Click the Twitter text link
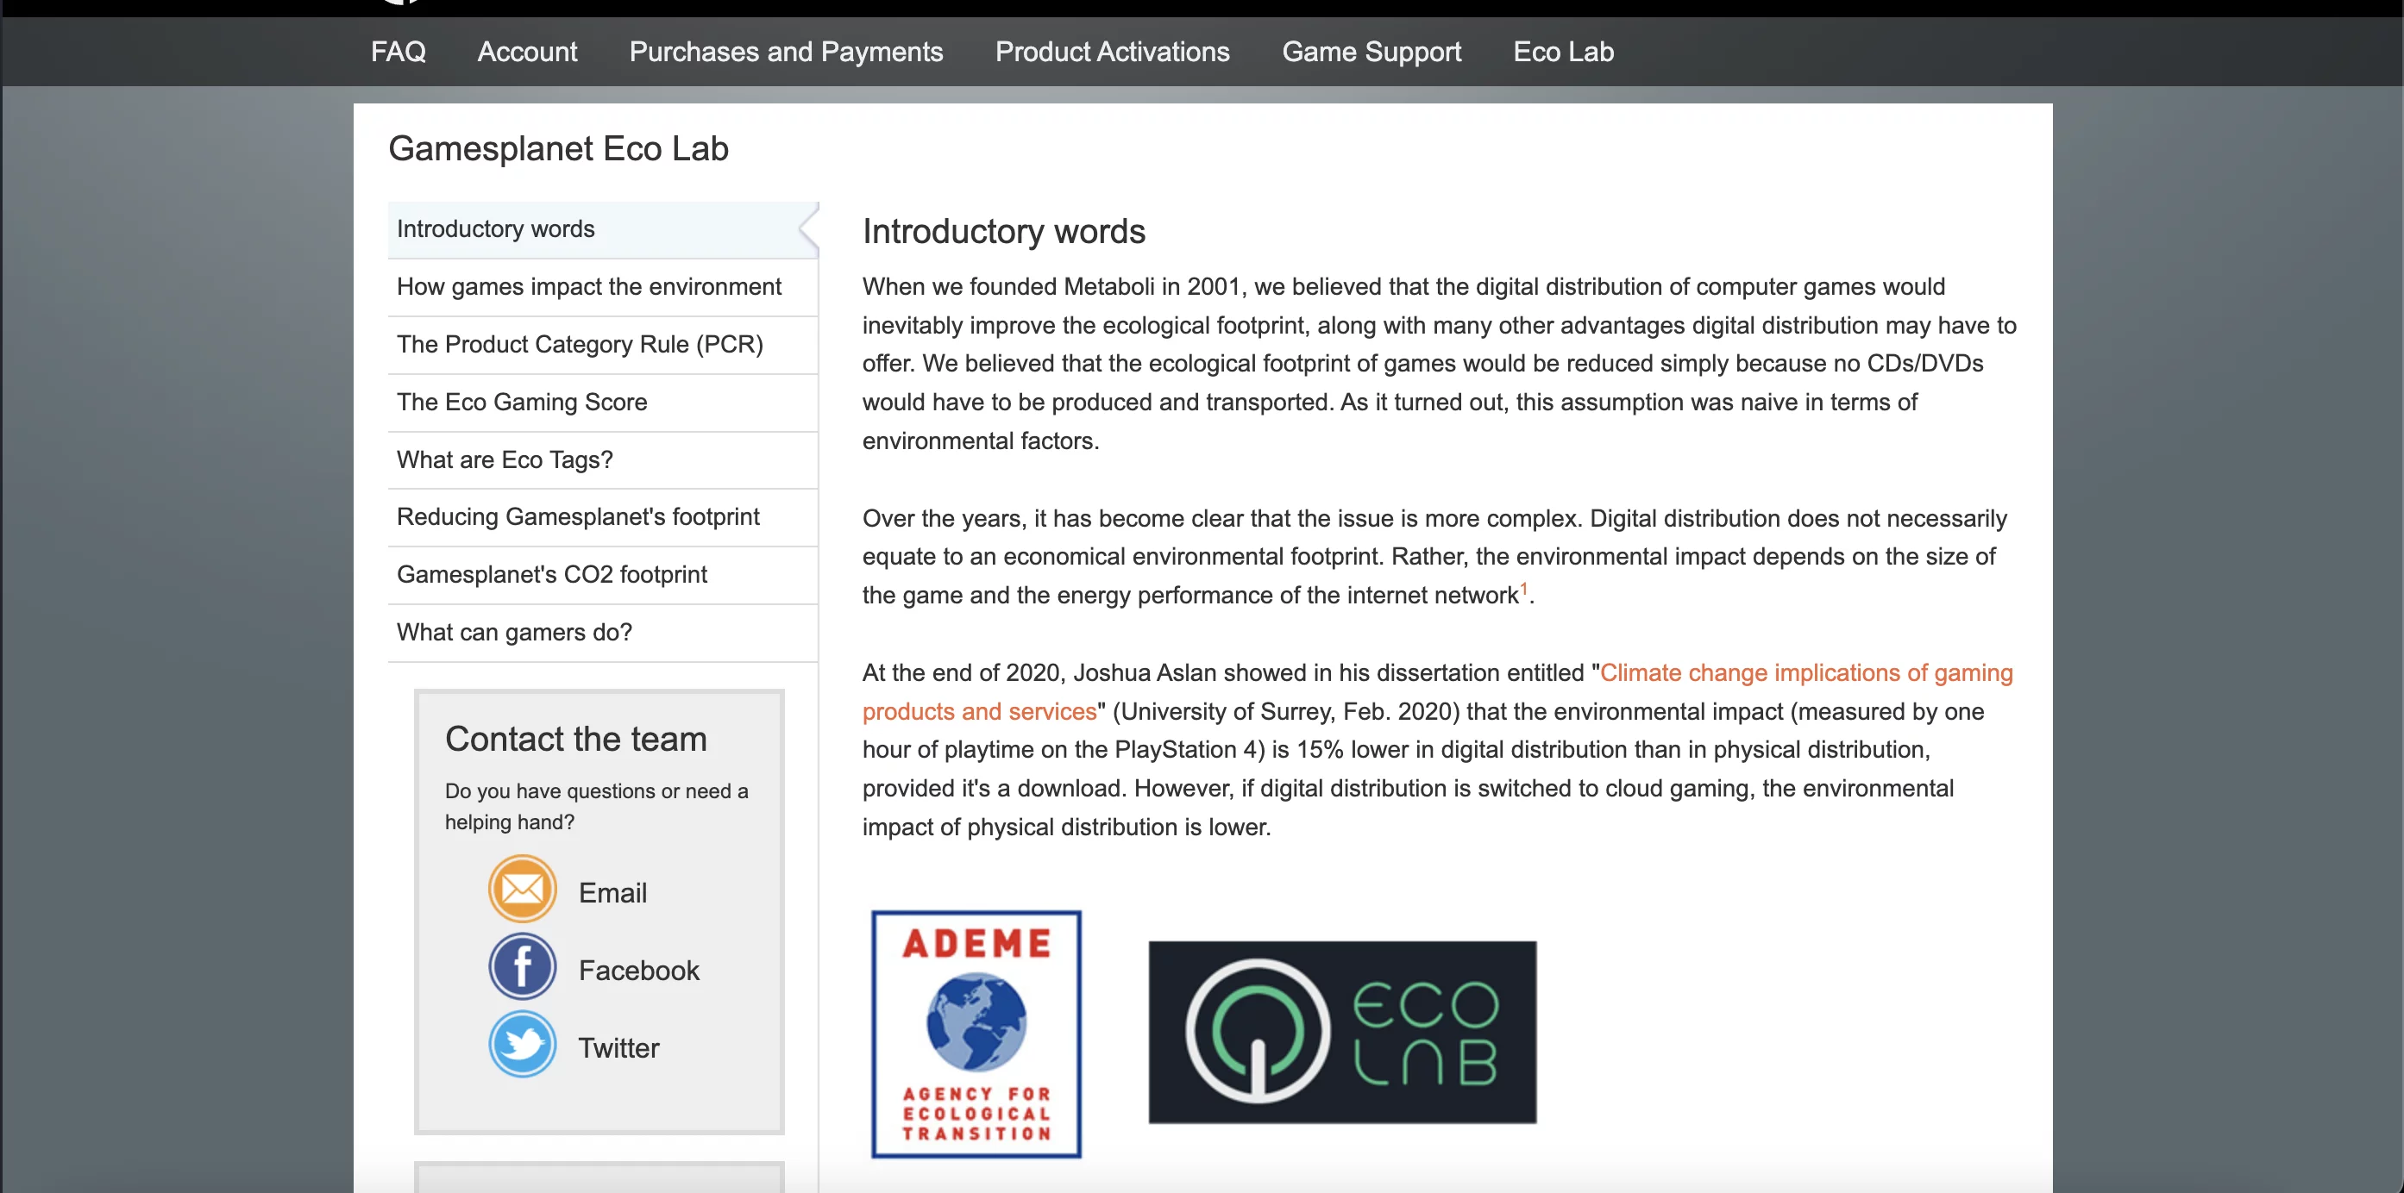The image size is (2404, 1193). pyautogui.click(x=618, y=1047)
